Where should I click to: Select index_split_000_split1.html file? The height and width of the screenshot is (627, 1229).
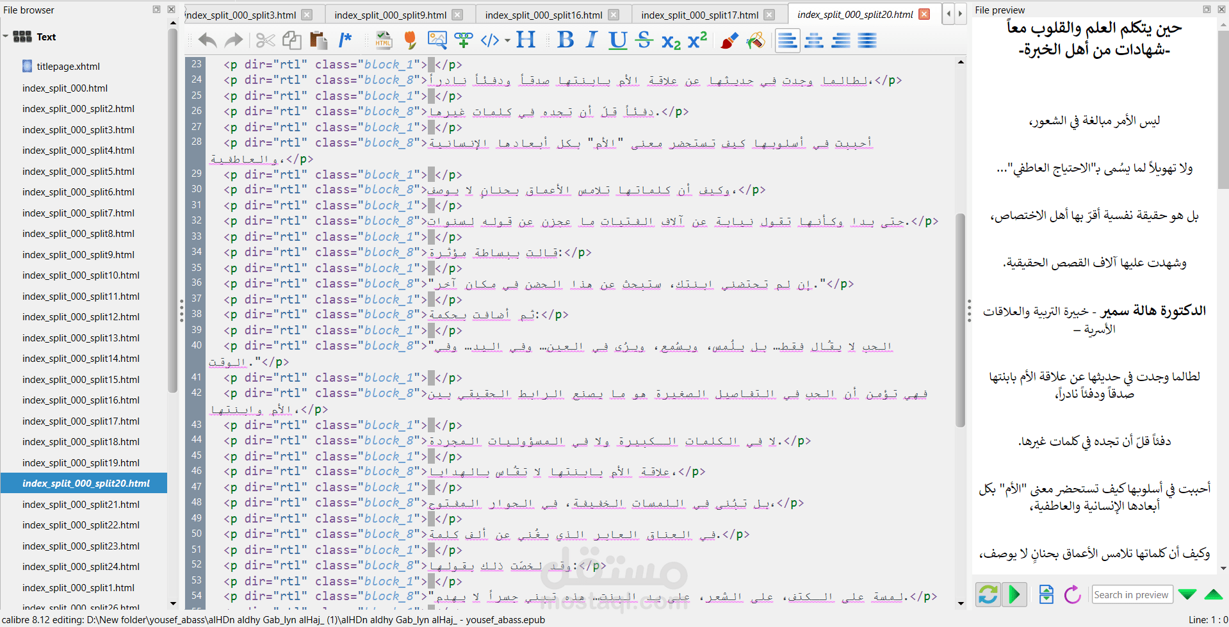pyautogui.click(x=78, y=588)
